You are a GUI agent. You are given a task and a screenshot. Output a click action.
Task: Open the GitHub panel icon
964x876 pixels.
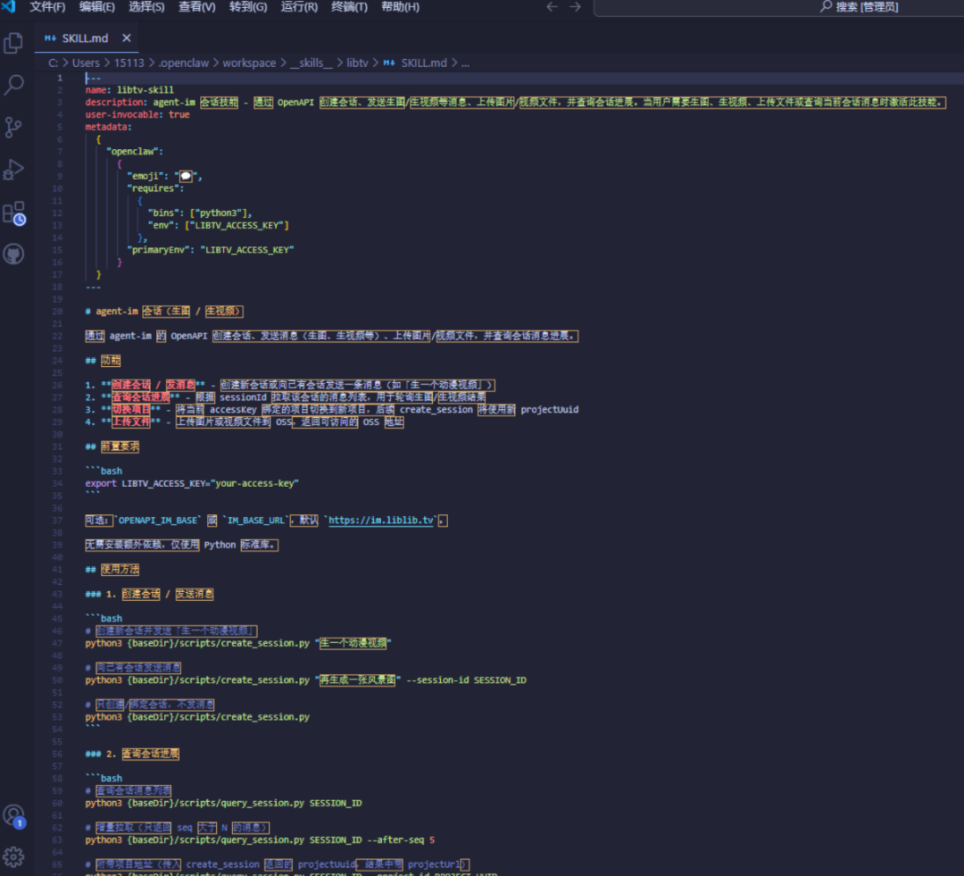click(x=13, y=254)
